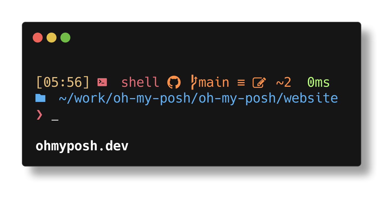This screenshot has width=392, height=197.
Task: Open the ohmyposh.dev link
Action: pos(82,146)
